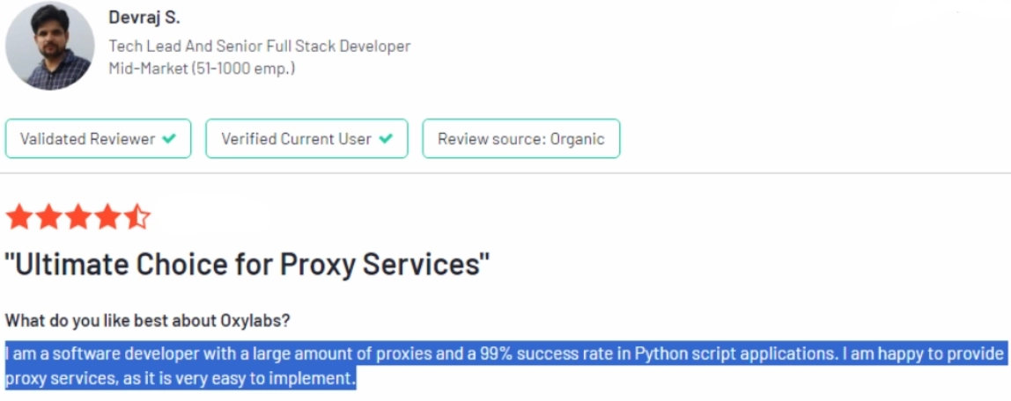Click the highlighted line starting "I am a software developer"
The image size is (1011, 401).
[x=505, y=354]
